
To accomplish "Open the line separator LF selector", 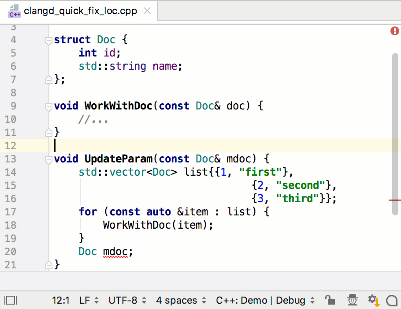I will coord(85,300).
